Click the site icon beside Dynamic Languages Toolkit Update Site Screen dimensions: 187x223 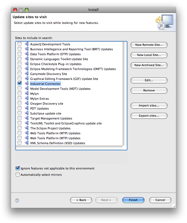pyautogui.click(x=26, y=59)
